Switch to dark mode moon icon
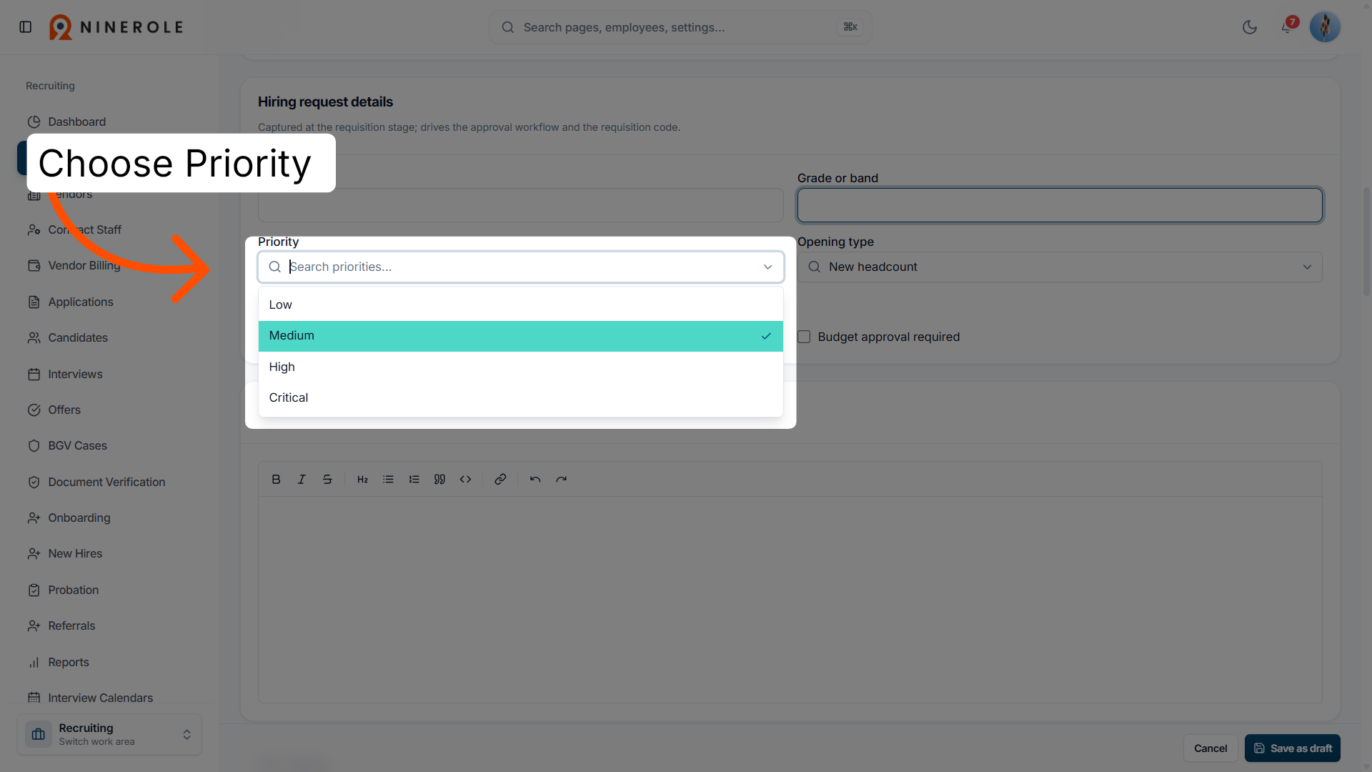 [x=1250, y=27]
